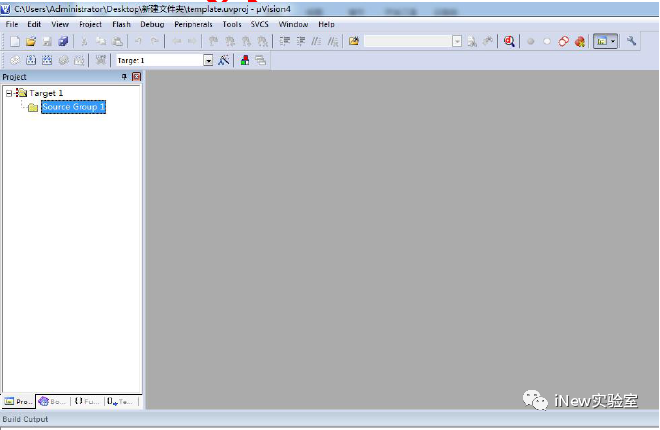This screenshot has height=430, width=660.
Task: Click the Navigate Backwards arrow icon
Action: [177, 41]
